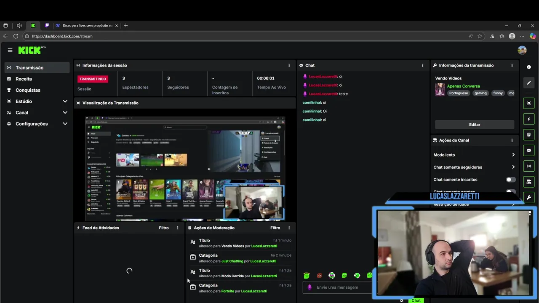Select the chat bubble widget icon in sidebar

pos(529,150)
